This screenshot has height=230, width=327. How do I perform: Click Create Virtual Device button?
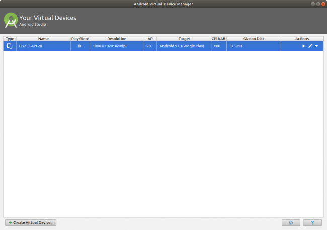pos(31,222)
